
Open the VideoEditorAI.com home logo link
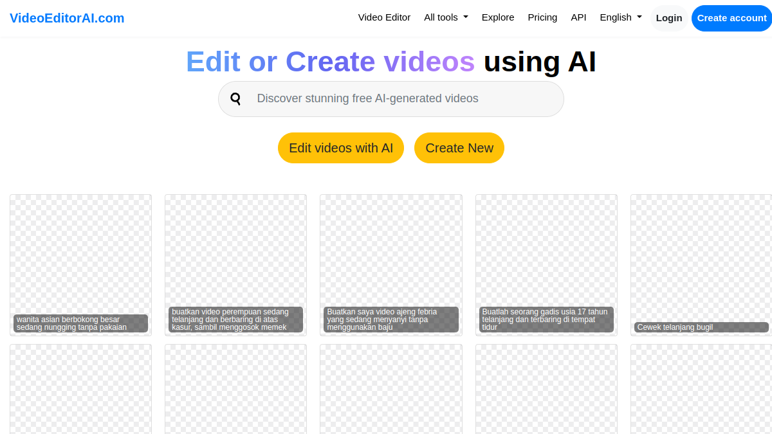tap(67, 18)
